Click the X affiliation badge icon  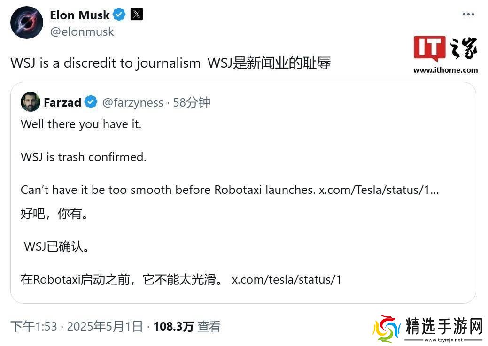tap(136, 15)
